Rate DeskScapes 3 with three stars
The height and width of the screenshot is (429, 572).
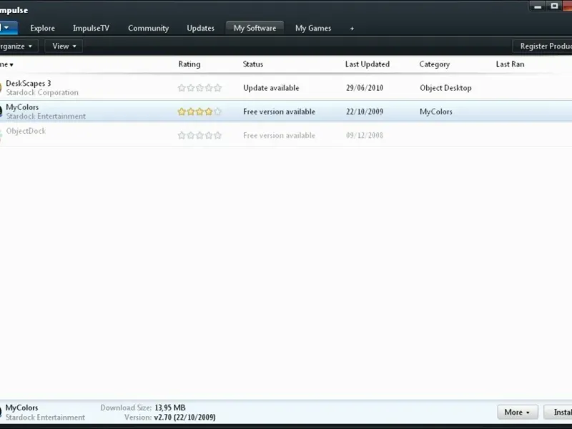point(199,87)
